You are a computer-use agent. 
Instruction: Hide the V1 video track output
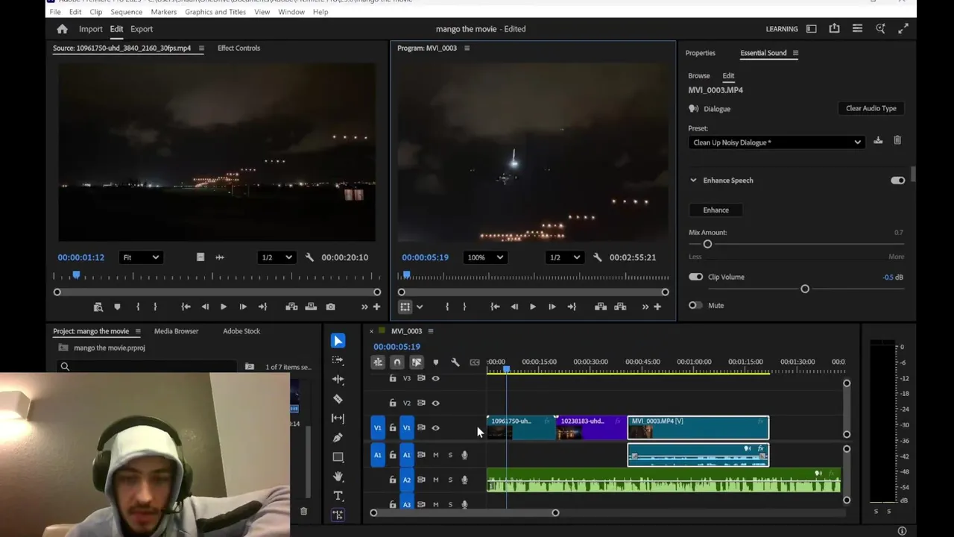[436, 427]
